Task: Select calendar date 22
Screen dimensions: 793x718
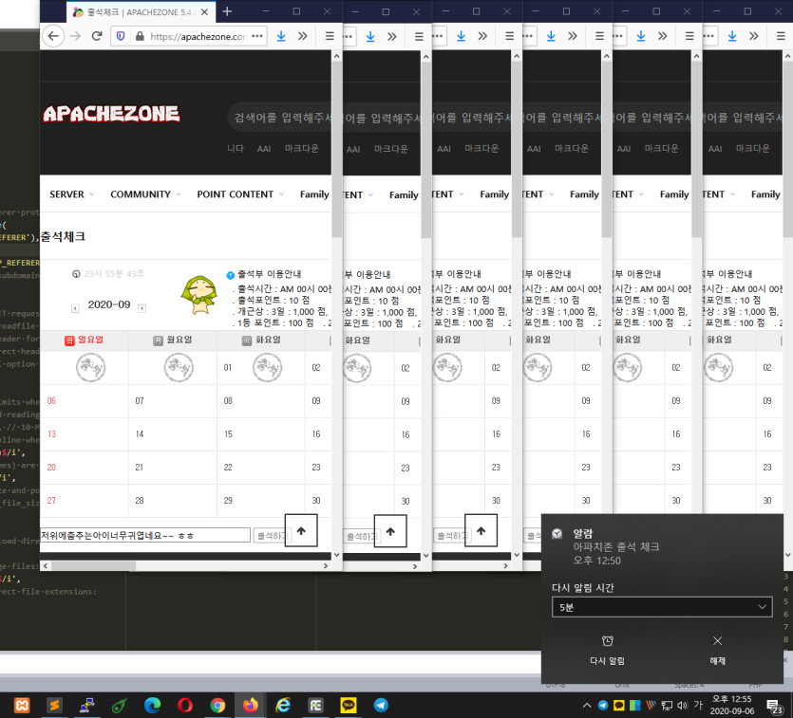Action: (228, 468)
